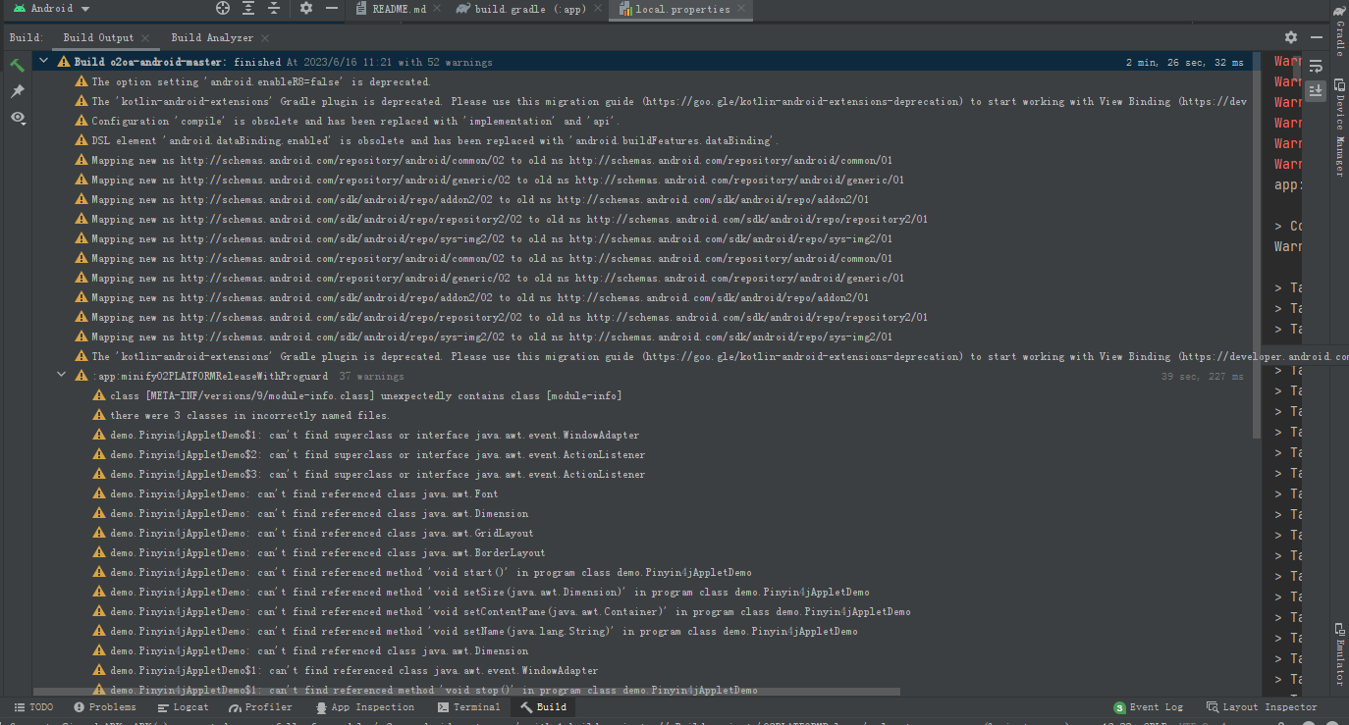The width and height of the screenshot is (1349, 725).
Task: Open the Event Log
Action: click(1149, 707)
